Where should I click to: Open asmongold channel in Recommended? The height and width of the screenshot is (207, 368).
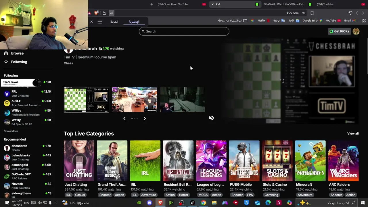point(27,167)
